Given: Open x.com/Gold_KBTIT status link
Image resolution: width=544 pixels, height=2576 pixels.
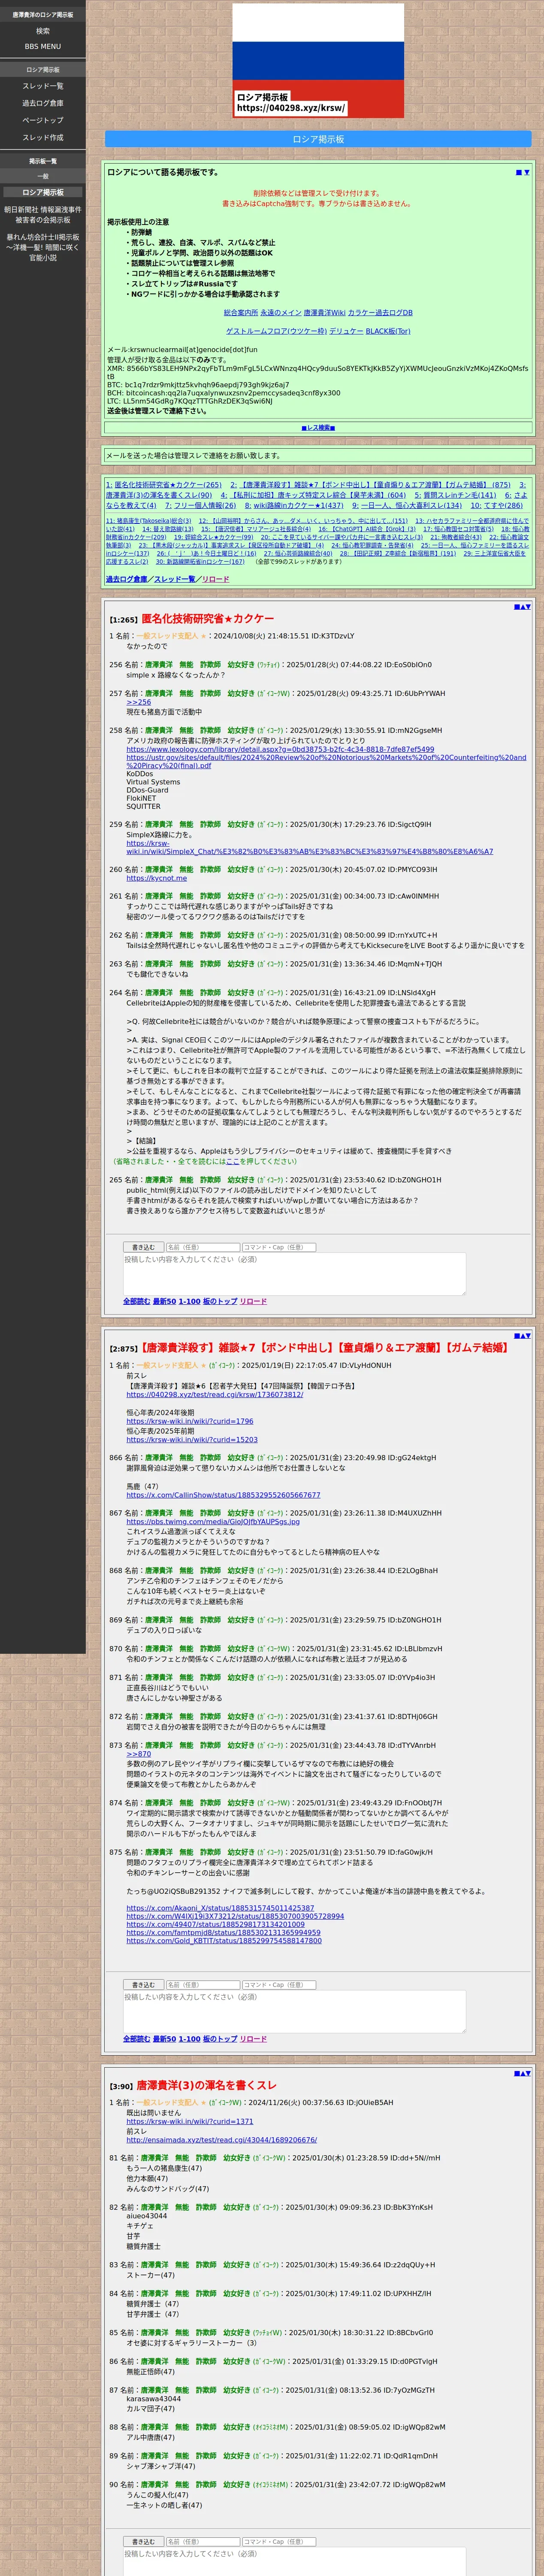Looking at the screenshot, I should [x=224, y=1940].
